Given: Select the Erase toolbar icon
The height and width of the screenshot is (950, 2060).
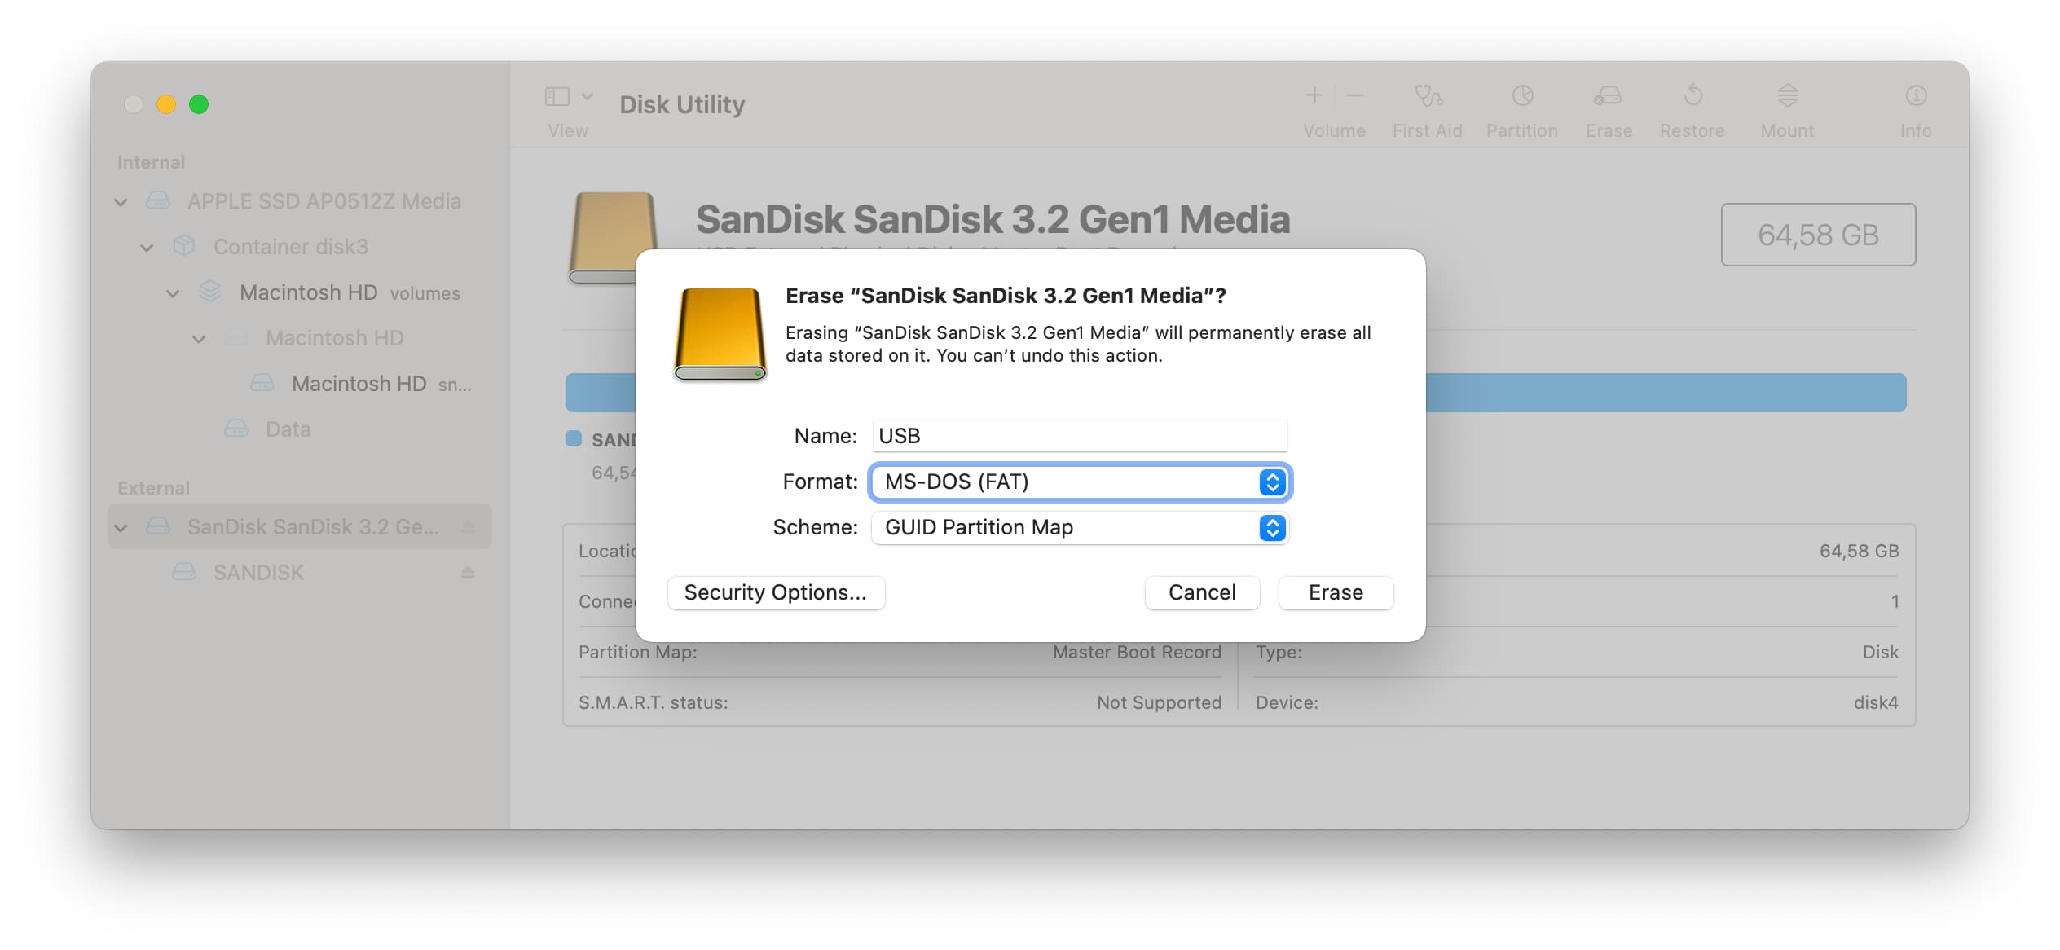Looking at the screenshot, I should pos(1609,106).
